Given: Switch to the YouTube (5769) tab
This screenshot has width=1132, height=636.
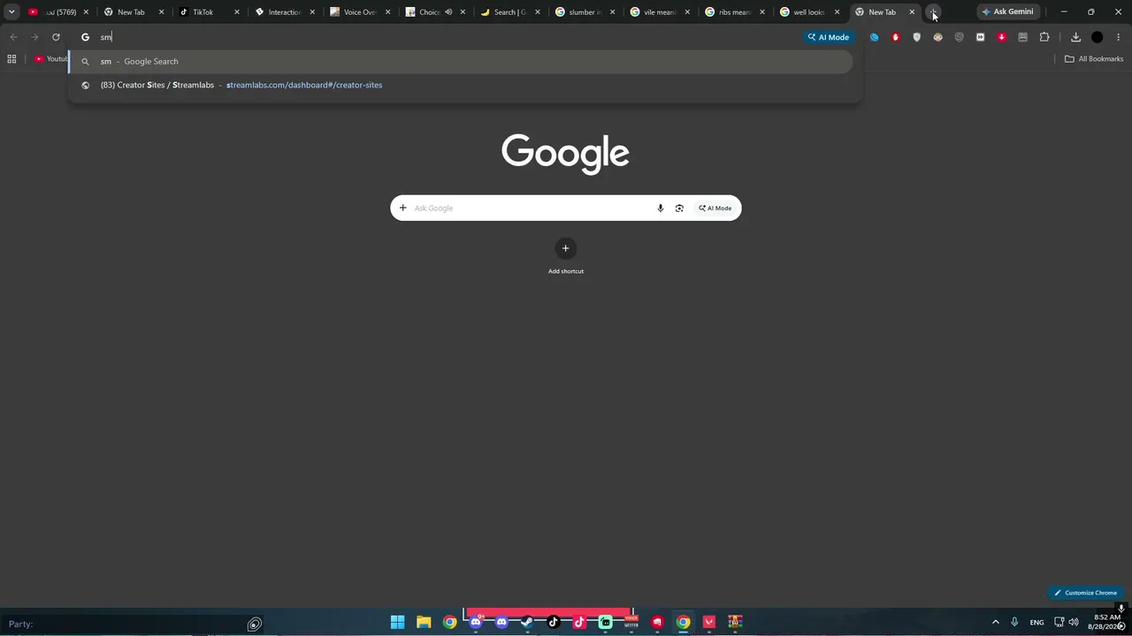Looking at the screenshot, I should (58, 11).
